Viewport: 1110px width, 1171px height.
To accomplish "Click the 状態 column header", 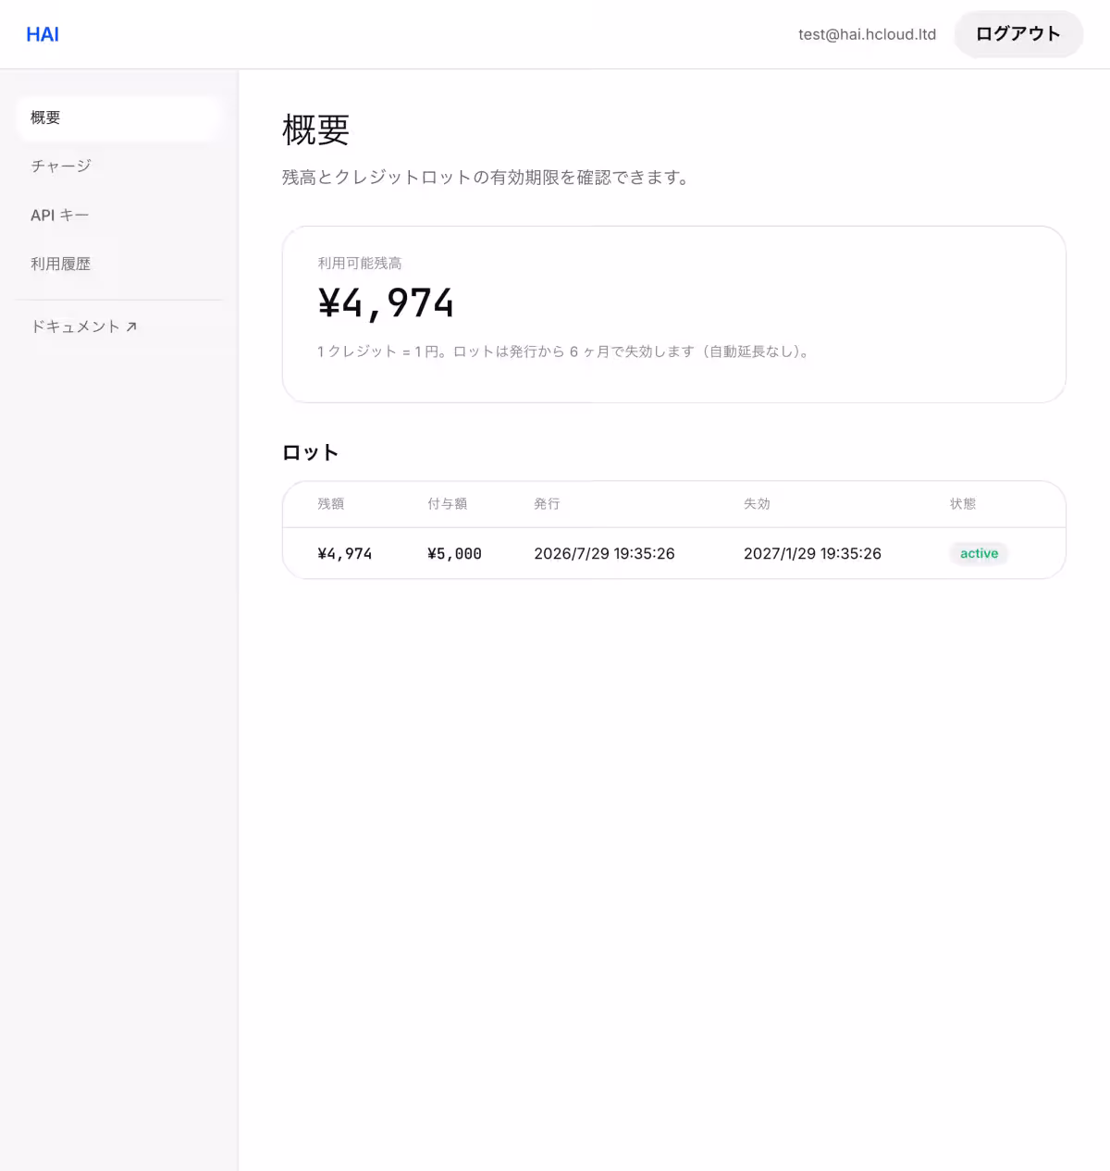I will (x=963, y=504).
